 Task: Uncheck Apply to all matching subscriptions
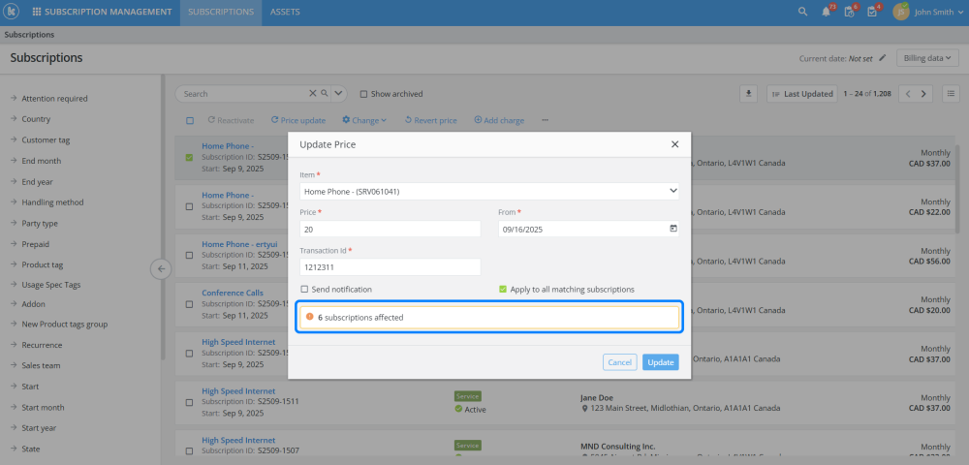click(502, 289)
